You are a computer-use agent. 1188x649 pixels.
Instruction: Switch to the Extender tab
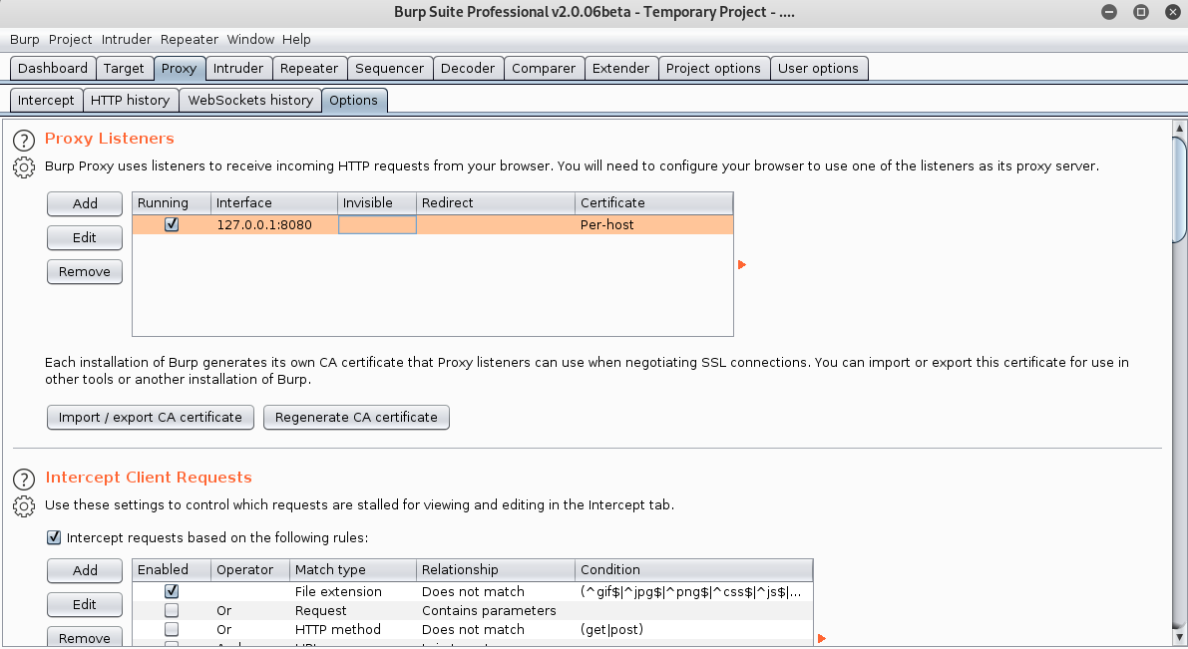pyautogui.click(x=620, y=68)
